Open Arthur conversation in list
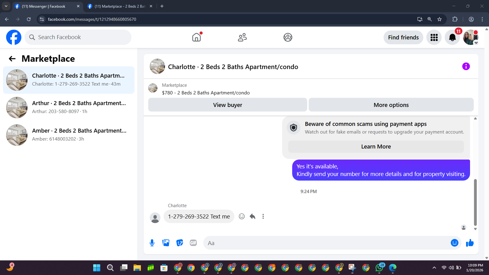489x275 pixels. 69,108
